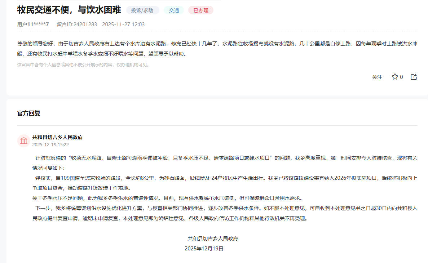Click the post timestamp 2025-11-27 12:03
Viewport: 428px width, 263px height.
[123, 24]
